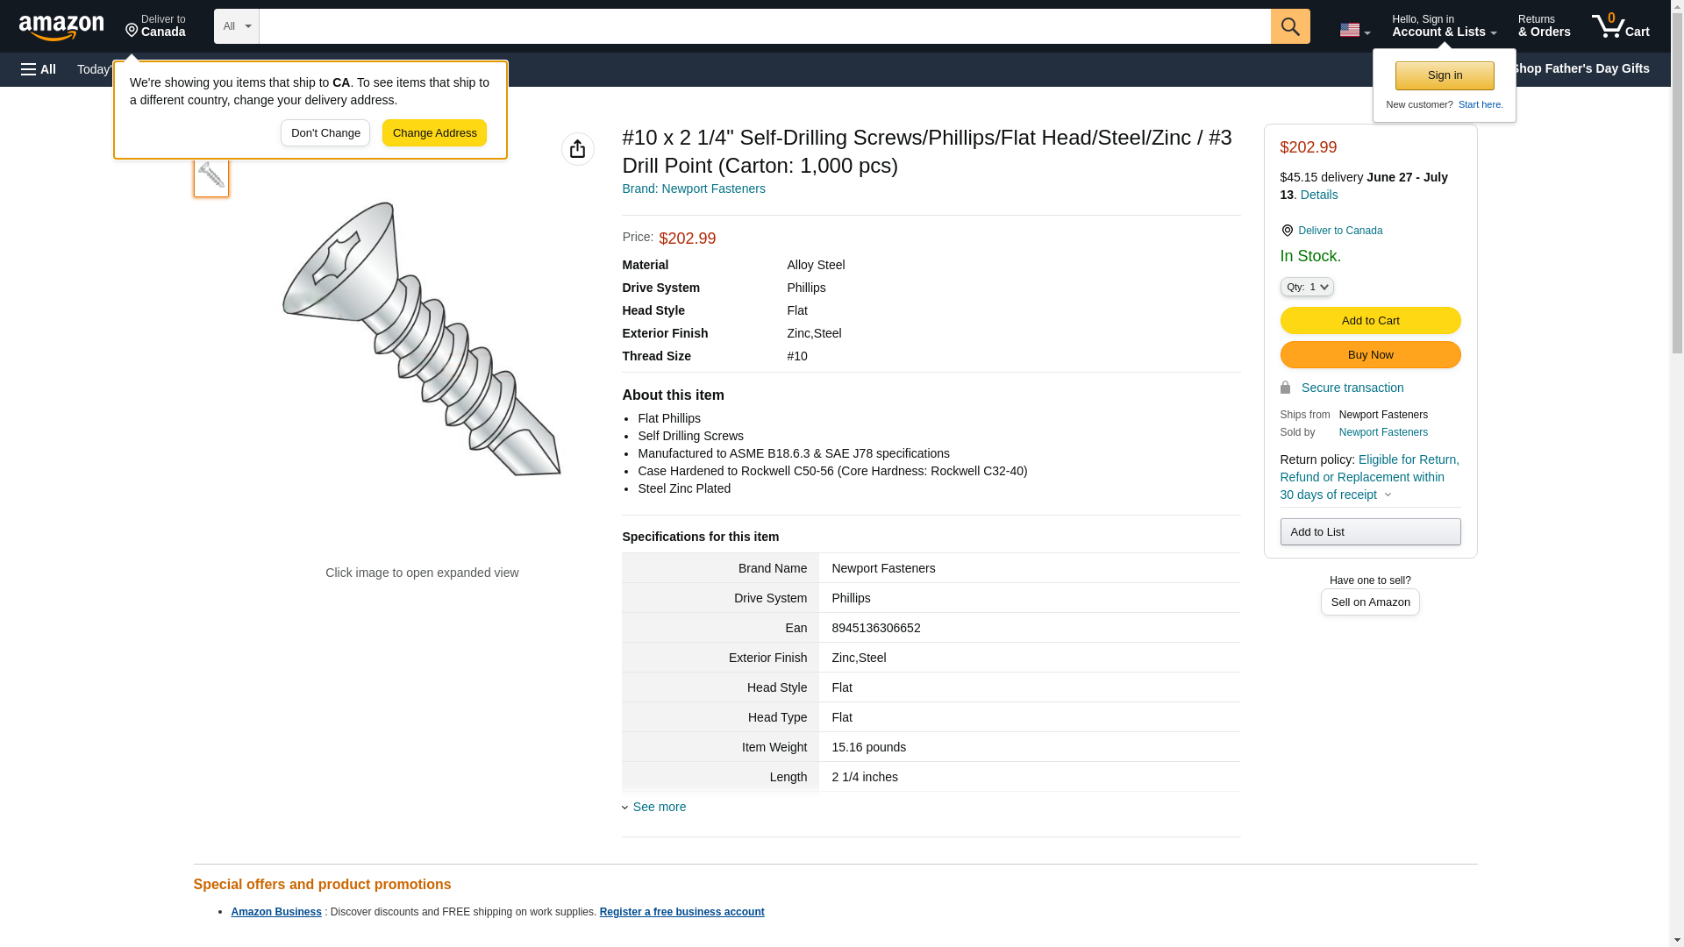This screenshot has width=1684, height=947.
Task: Click the search magnifier button
Action: tap(1289, 26)
